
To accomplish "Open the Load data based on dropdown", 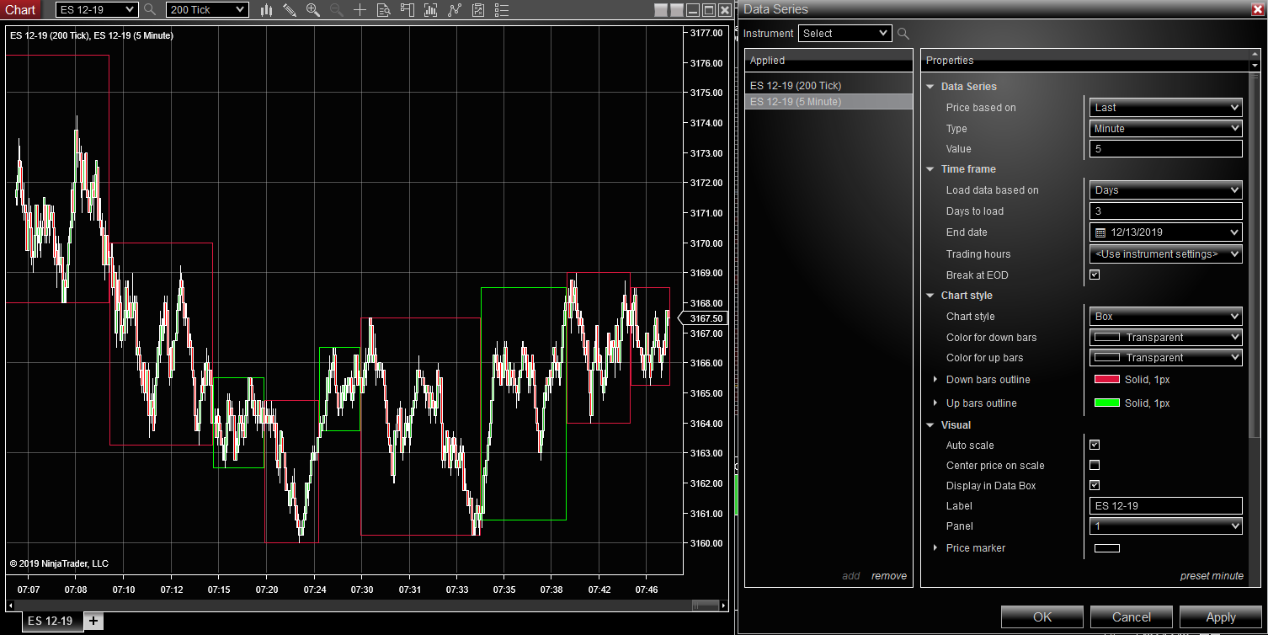I will tap(1166, 190).
